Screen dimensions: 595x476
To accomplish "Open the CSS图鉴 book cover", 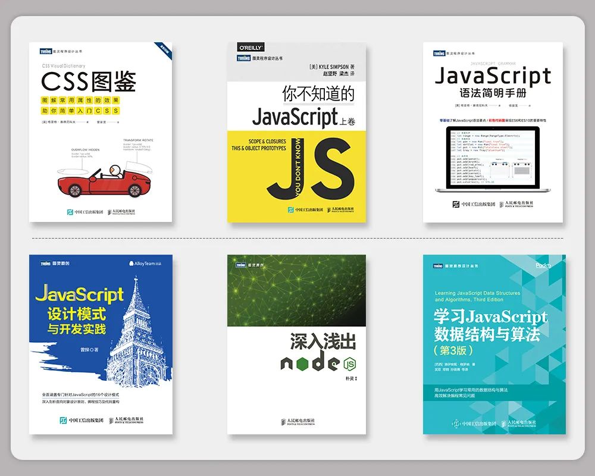I will pyautogui.click(x=101, y=132).
